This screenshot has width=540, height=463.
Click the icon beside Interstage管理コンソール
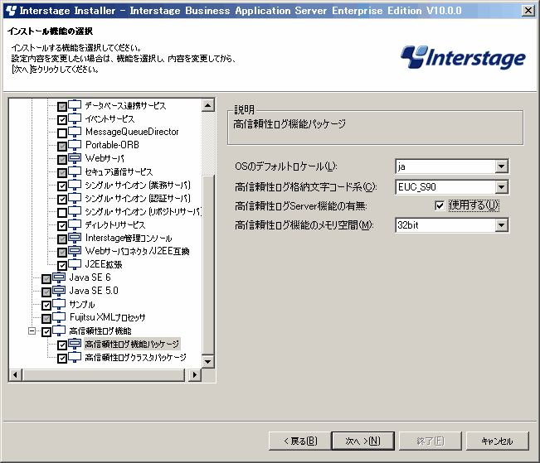(x=75, y=238)
